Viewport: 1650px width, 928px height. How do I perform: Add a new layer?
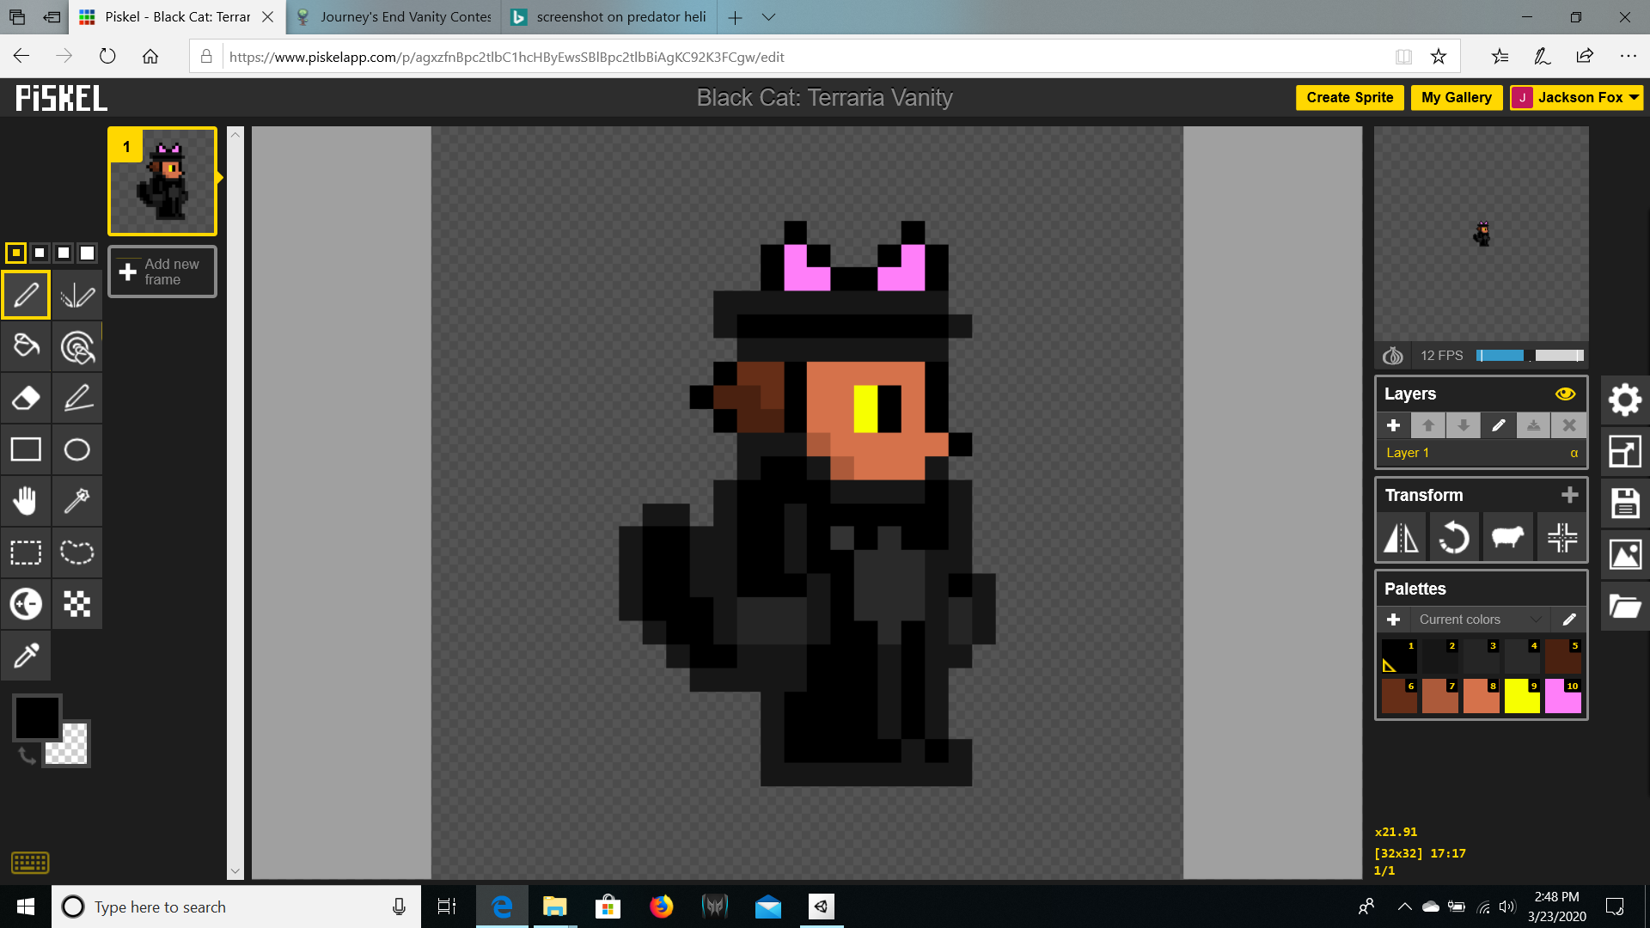click(x=1393, y=425)
